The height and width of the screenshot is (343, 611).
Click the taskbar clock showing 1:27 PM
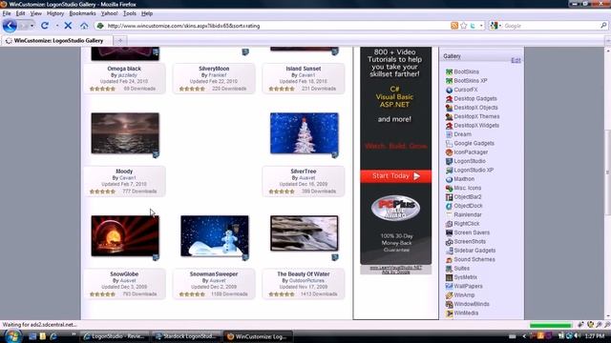(x=594, y=336)
